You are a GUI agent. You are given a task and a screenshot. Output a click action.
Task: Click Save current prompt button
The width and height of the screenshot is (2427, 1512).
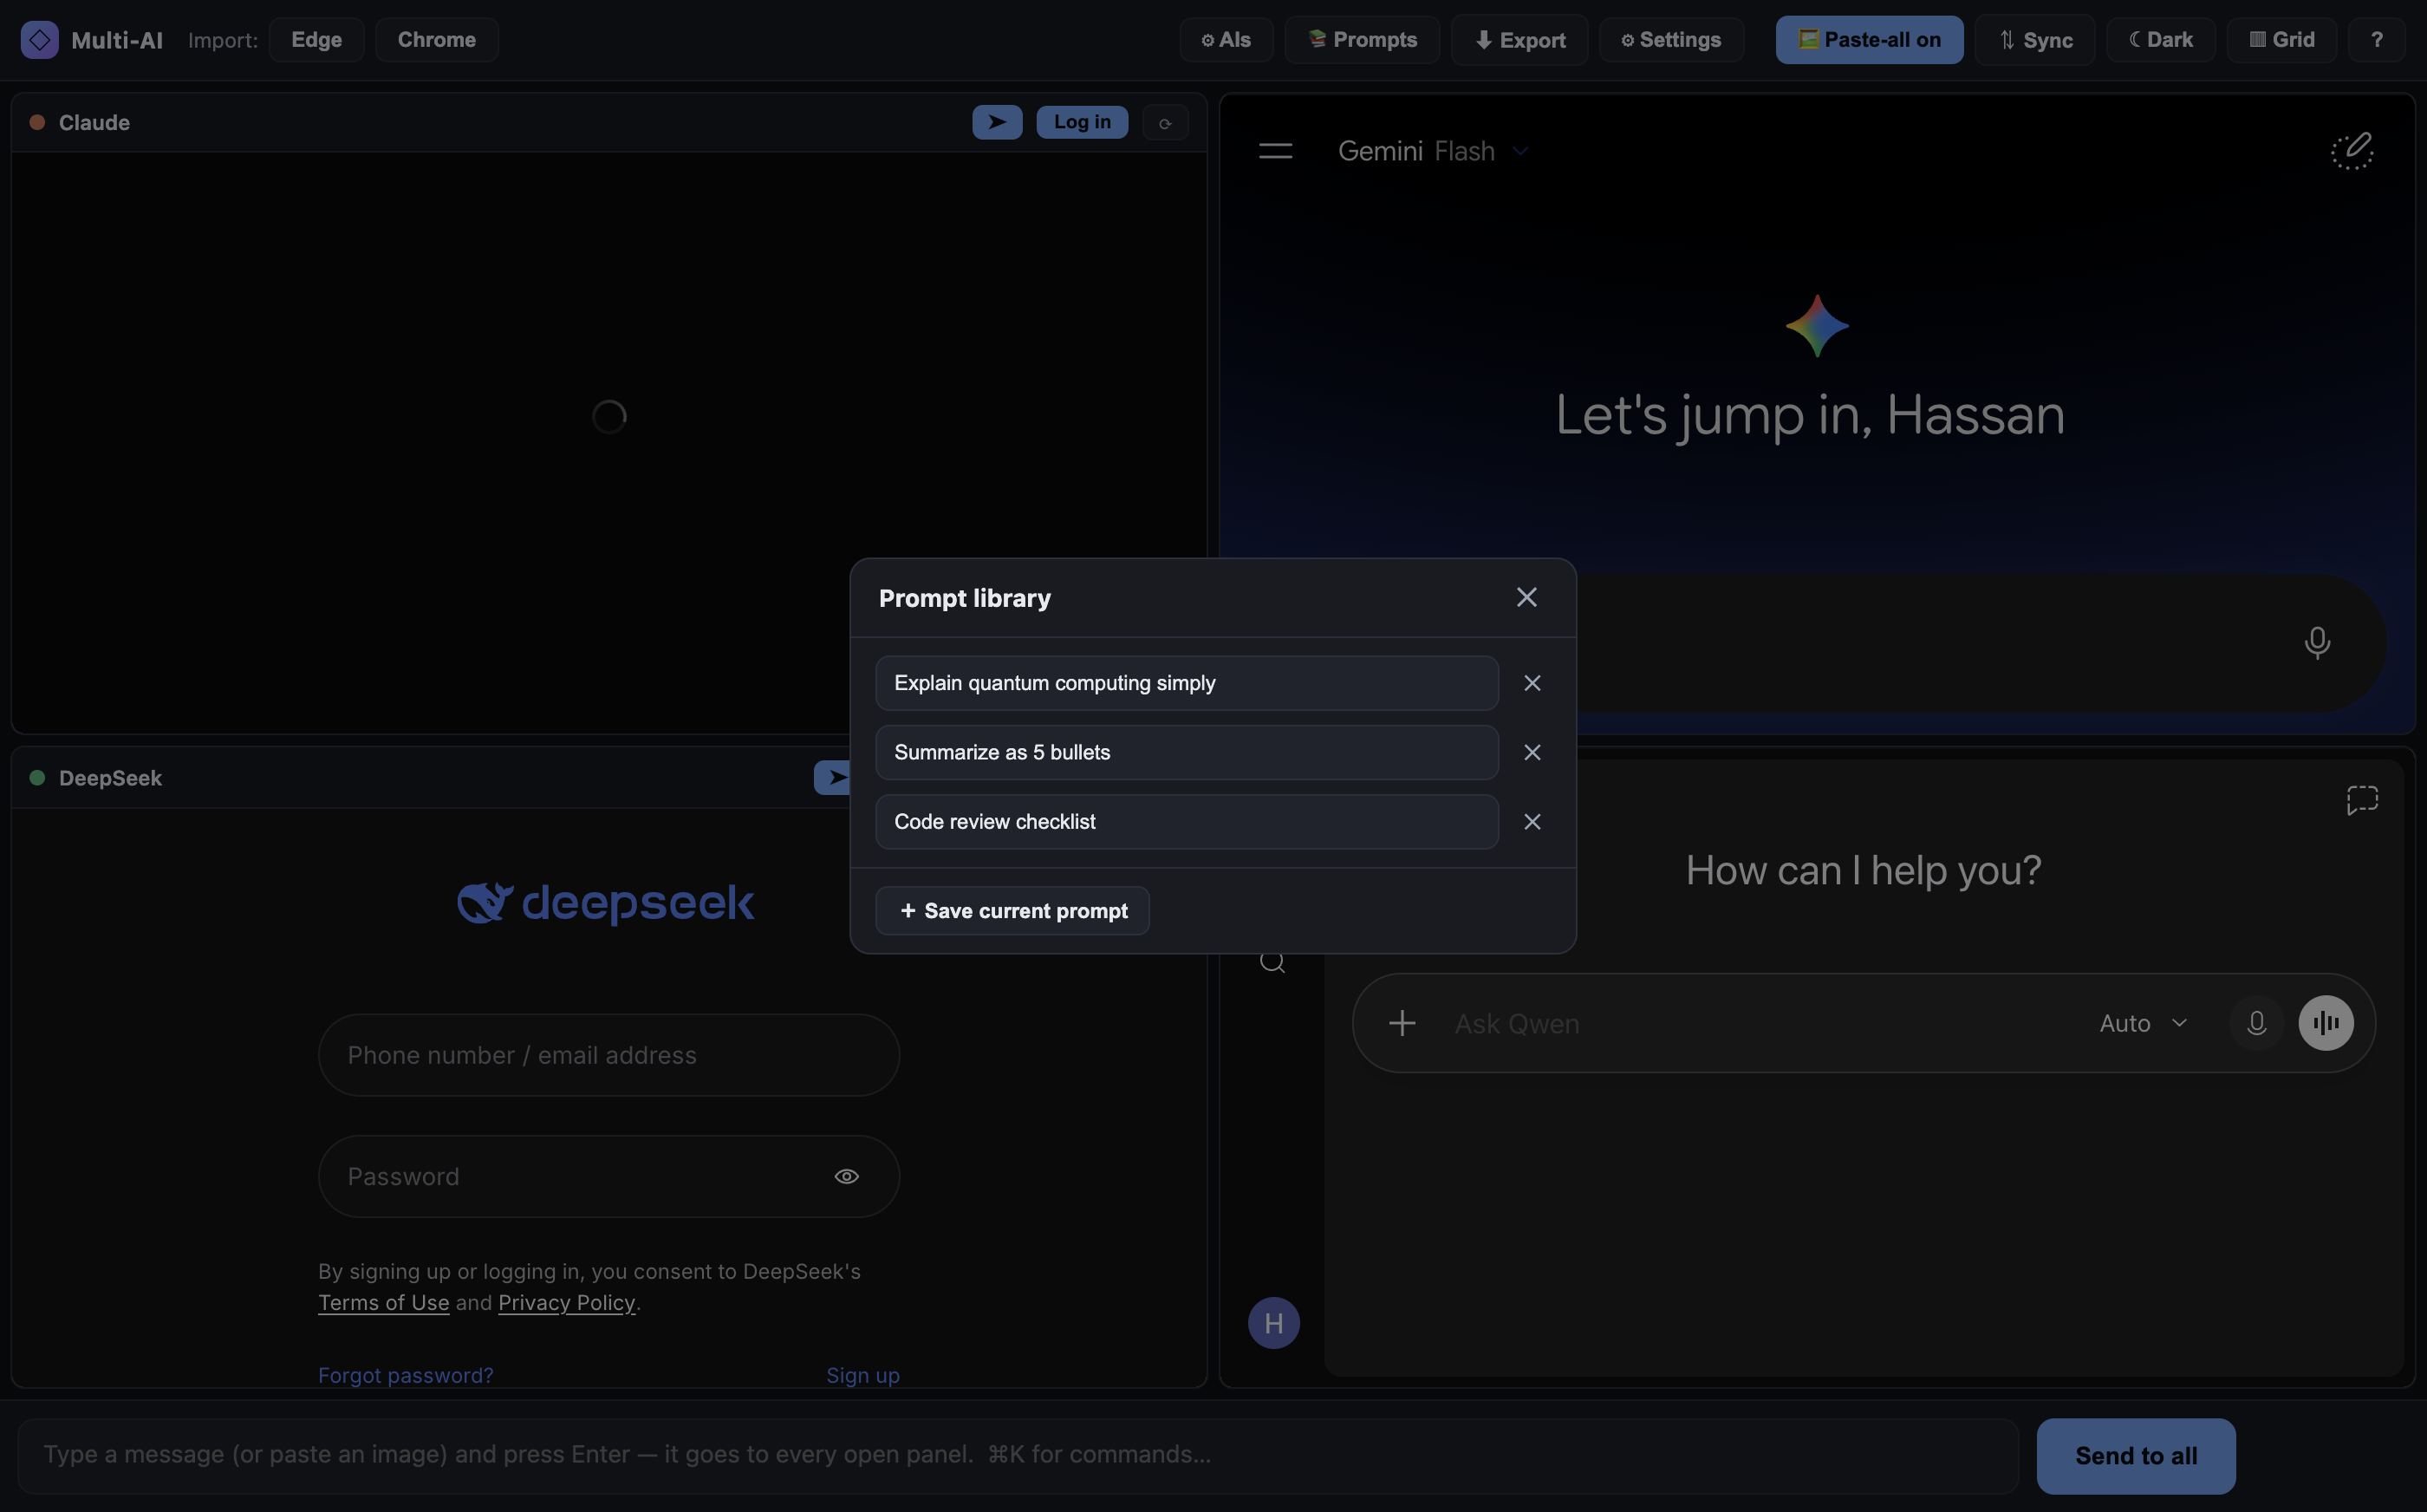click(x=1012, y=911)
